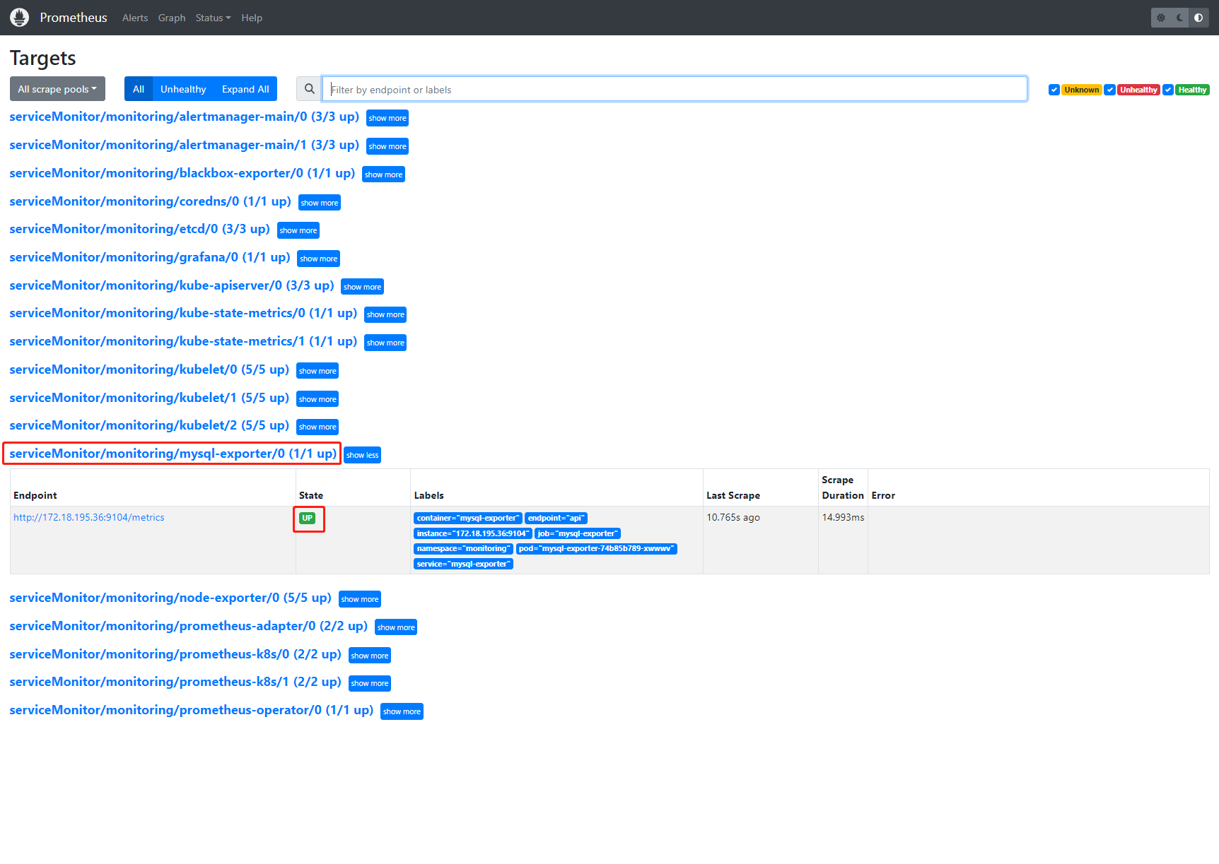
Task: Click the job="mysql-exporter" label badge
Action: (577, 533)
